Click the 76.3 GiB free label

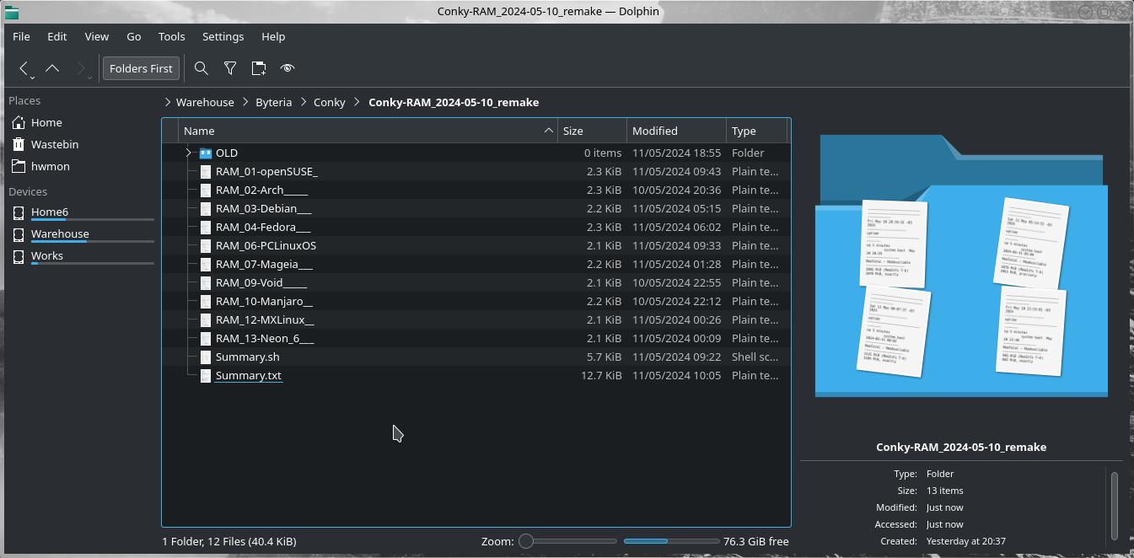756,541
